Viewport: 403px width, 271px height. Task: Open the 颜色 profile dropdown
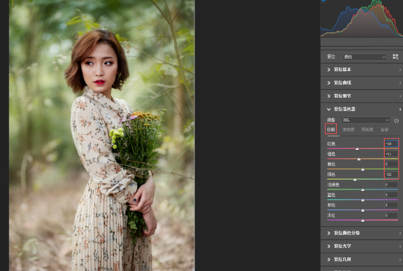(x=364, y=57)
